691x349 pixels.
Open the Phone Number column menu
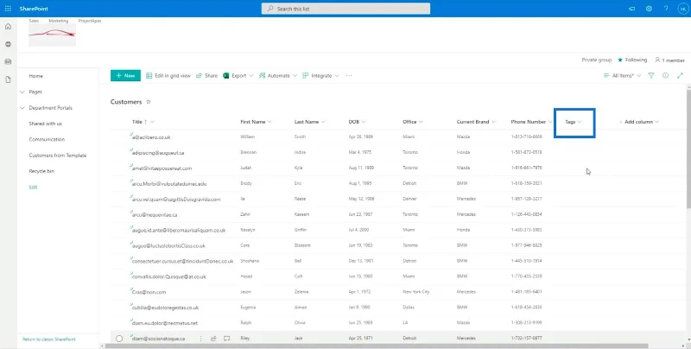[532, 122]
